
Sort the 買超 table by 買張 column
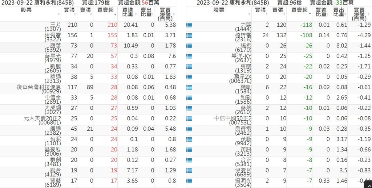click(69, 10)
